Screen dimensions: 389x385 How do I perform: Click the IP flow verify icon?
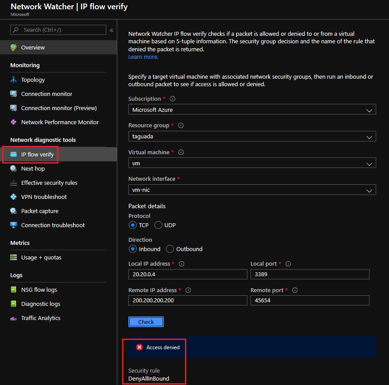(13, 154)
